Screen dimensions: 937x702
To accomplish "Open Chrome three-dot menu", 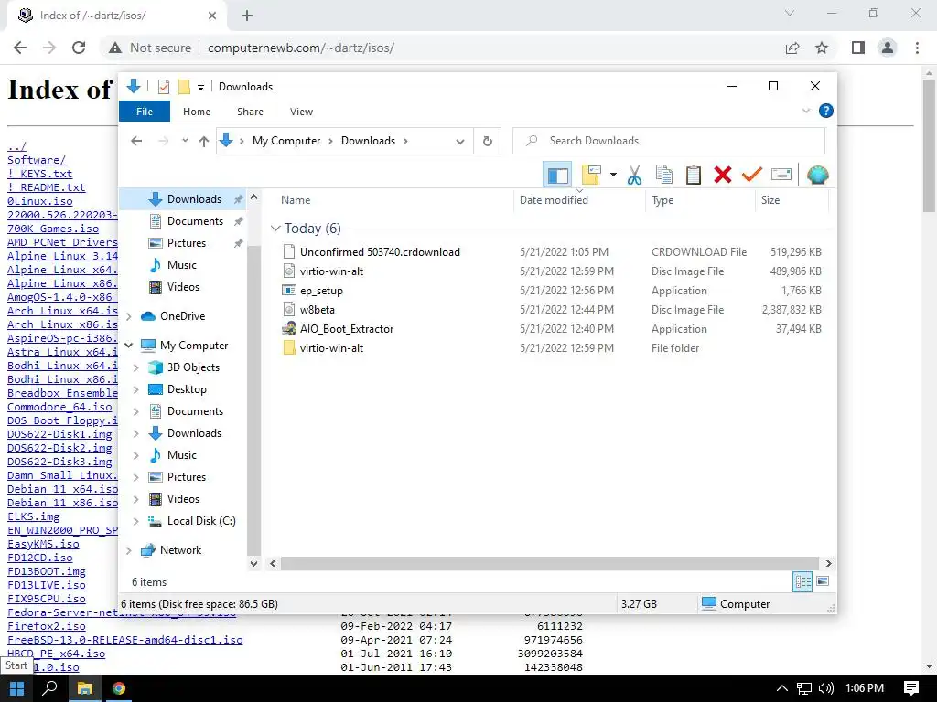I will tap(917, 48).
